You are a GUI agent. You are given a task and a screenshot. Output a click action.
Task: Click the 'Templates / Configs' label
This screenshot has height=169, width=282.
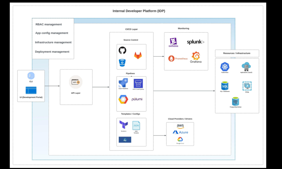point(130,114)
